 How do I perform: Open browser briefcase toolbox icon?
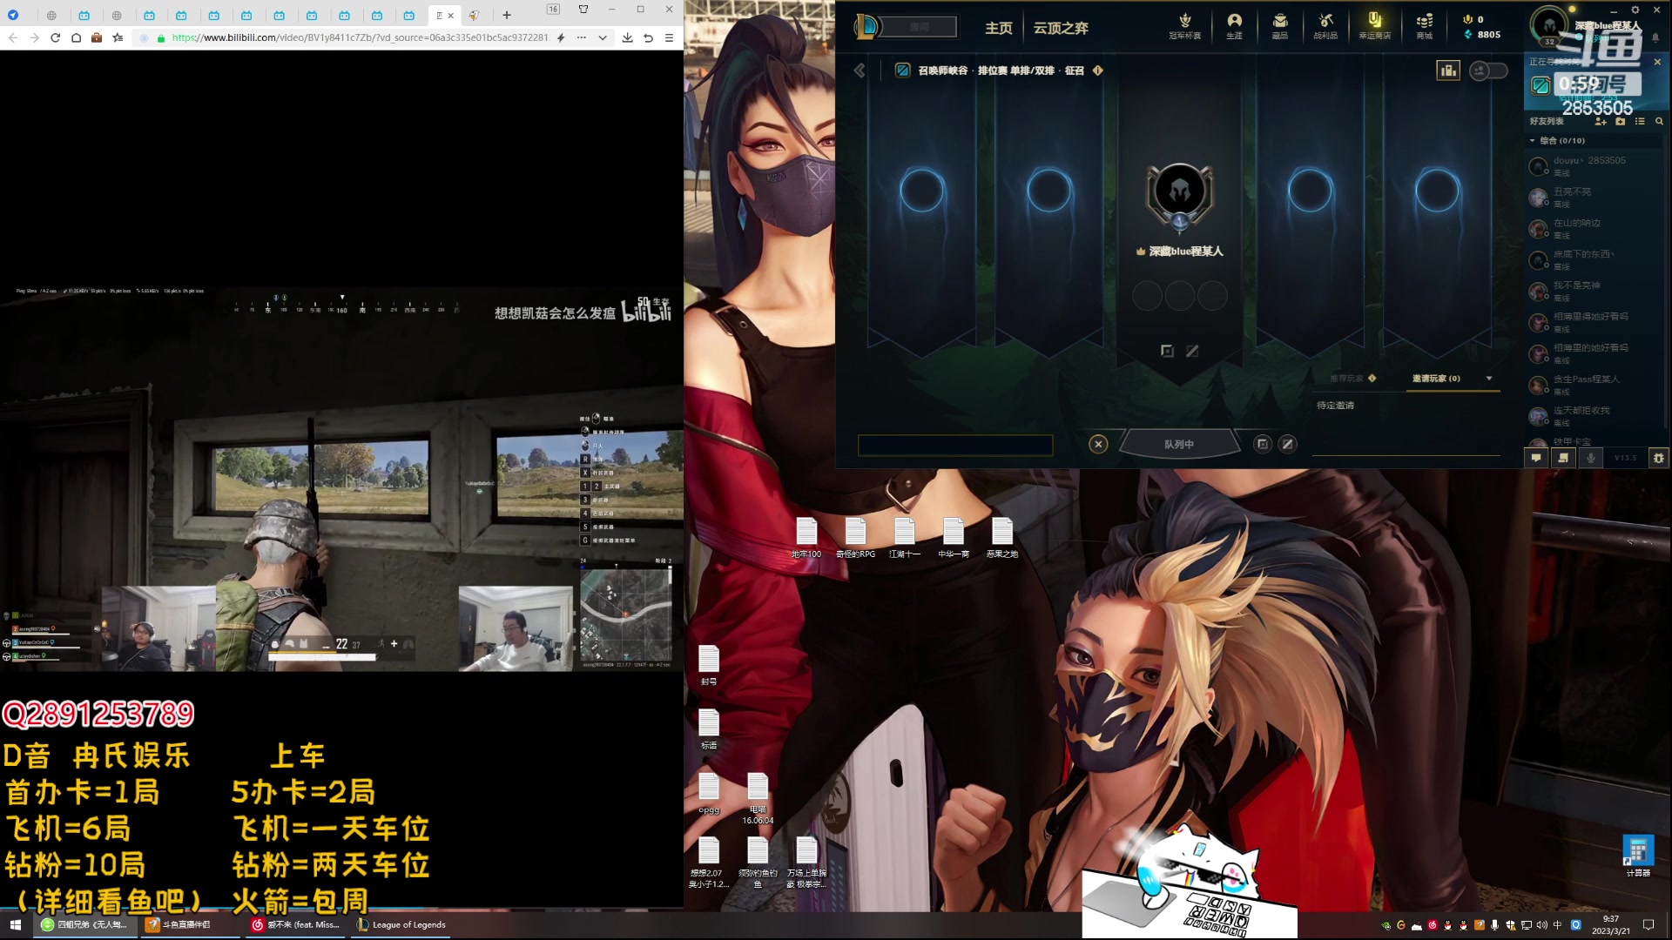click(x=97, y=37)
